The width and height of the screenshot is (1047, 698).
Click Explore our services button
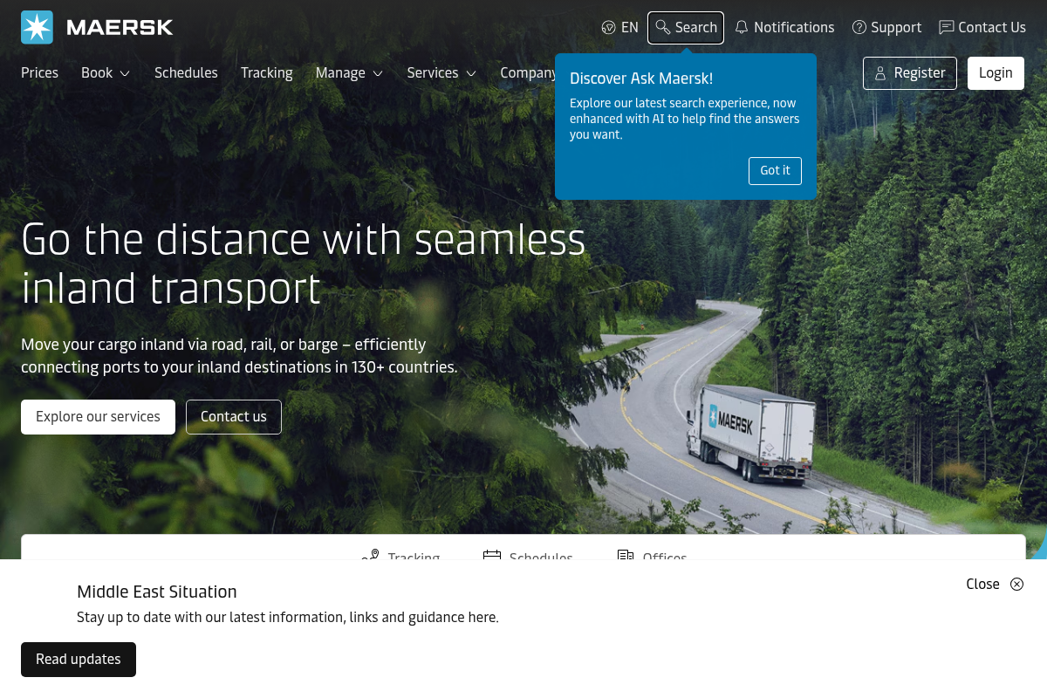click(98, 417)
